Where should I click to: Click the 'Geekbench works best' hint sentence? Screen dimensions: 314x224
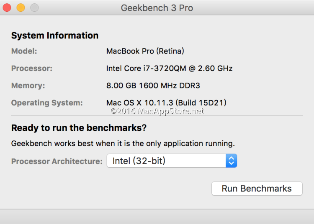(123, 143)
